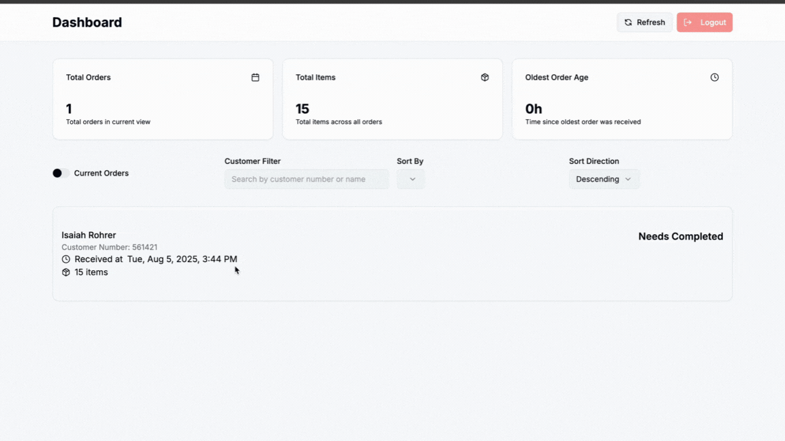Click the logout arrow icon in Logout button

click(x=689, y=22)
